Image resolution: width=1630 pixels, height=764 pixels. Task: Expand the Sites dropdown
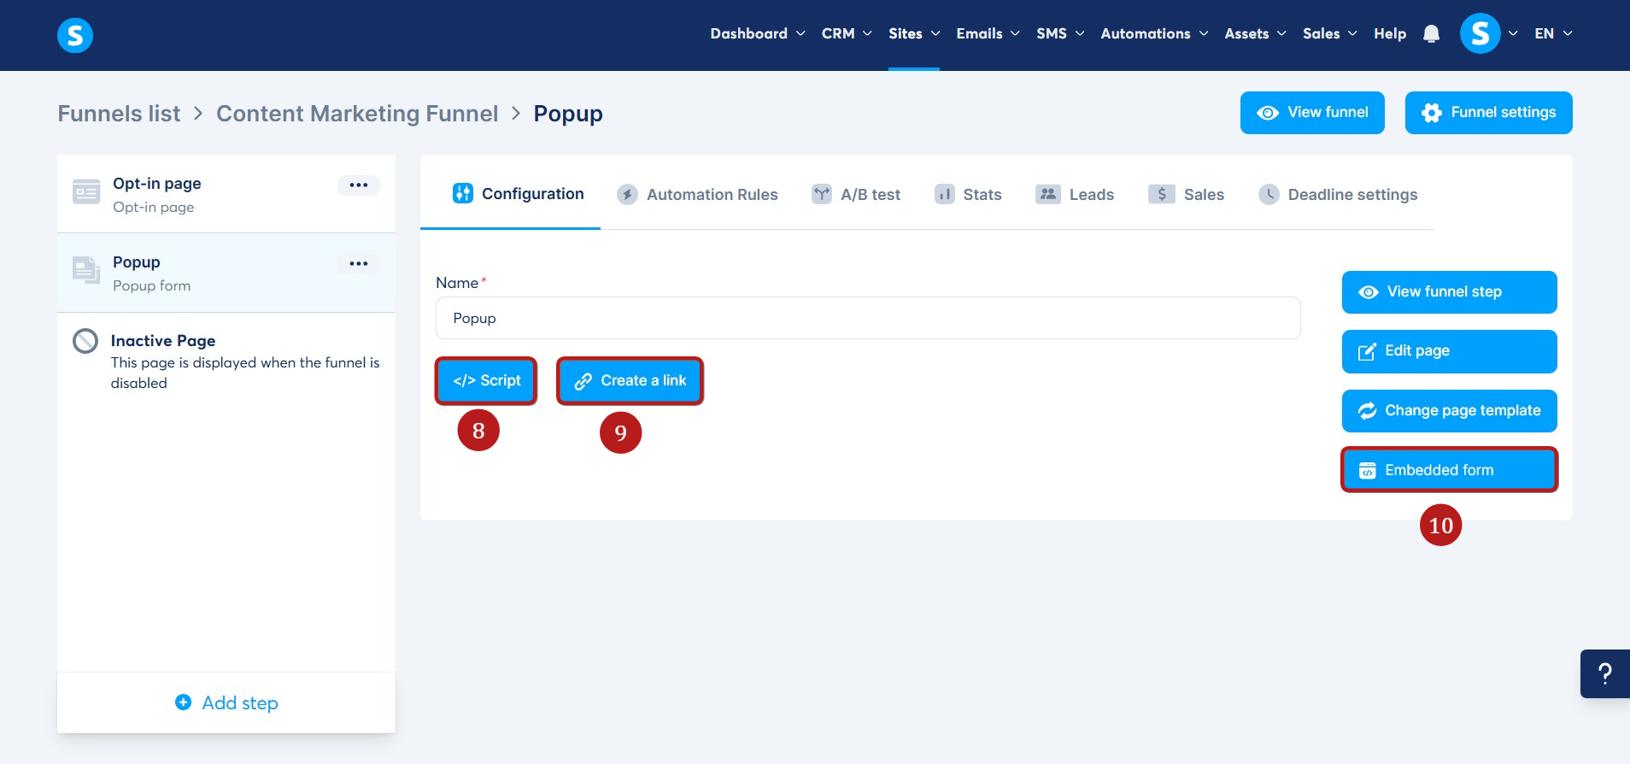914,33
